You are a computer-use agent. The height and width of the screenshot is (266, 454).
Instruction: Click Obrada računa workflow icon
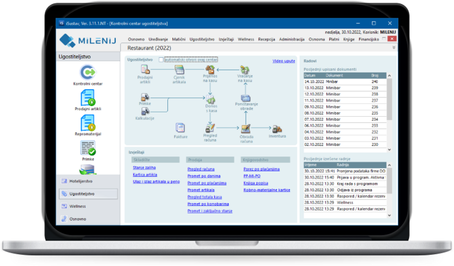tap(246, 129)
